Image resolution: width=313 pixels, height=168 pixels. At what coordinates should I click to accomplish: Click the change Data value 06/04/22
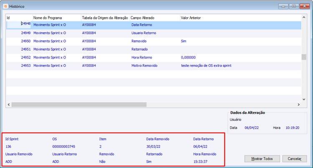(252, 127)
